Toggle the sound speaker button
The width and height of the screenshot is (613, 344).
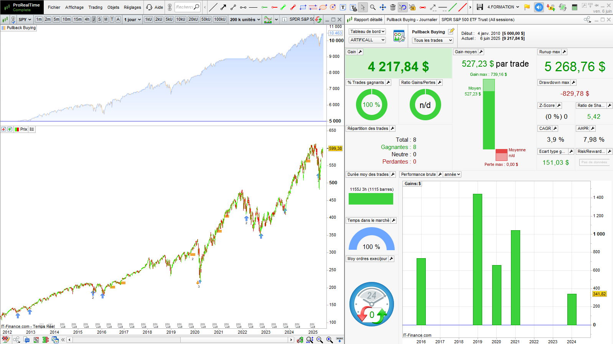coord(539,7)
